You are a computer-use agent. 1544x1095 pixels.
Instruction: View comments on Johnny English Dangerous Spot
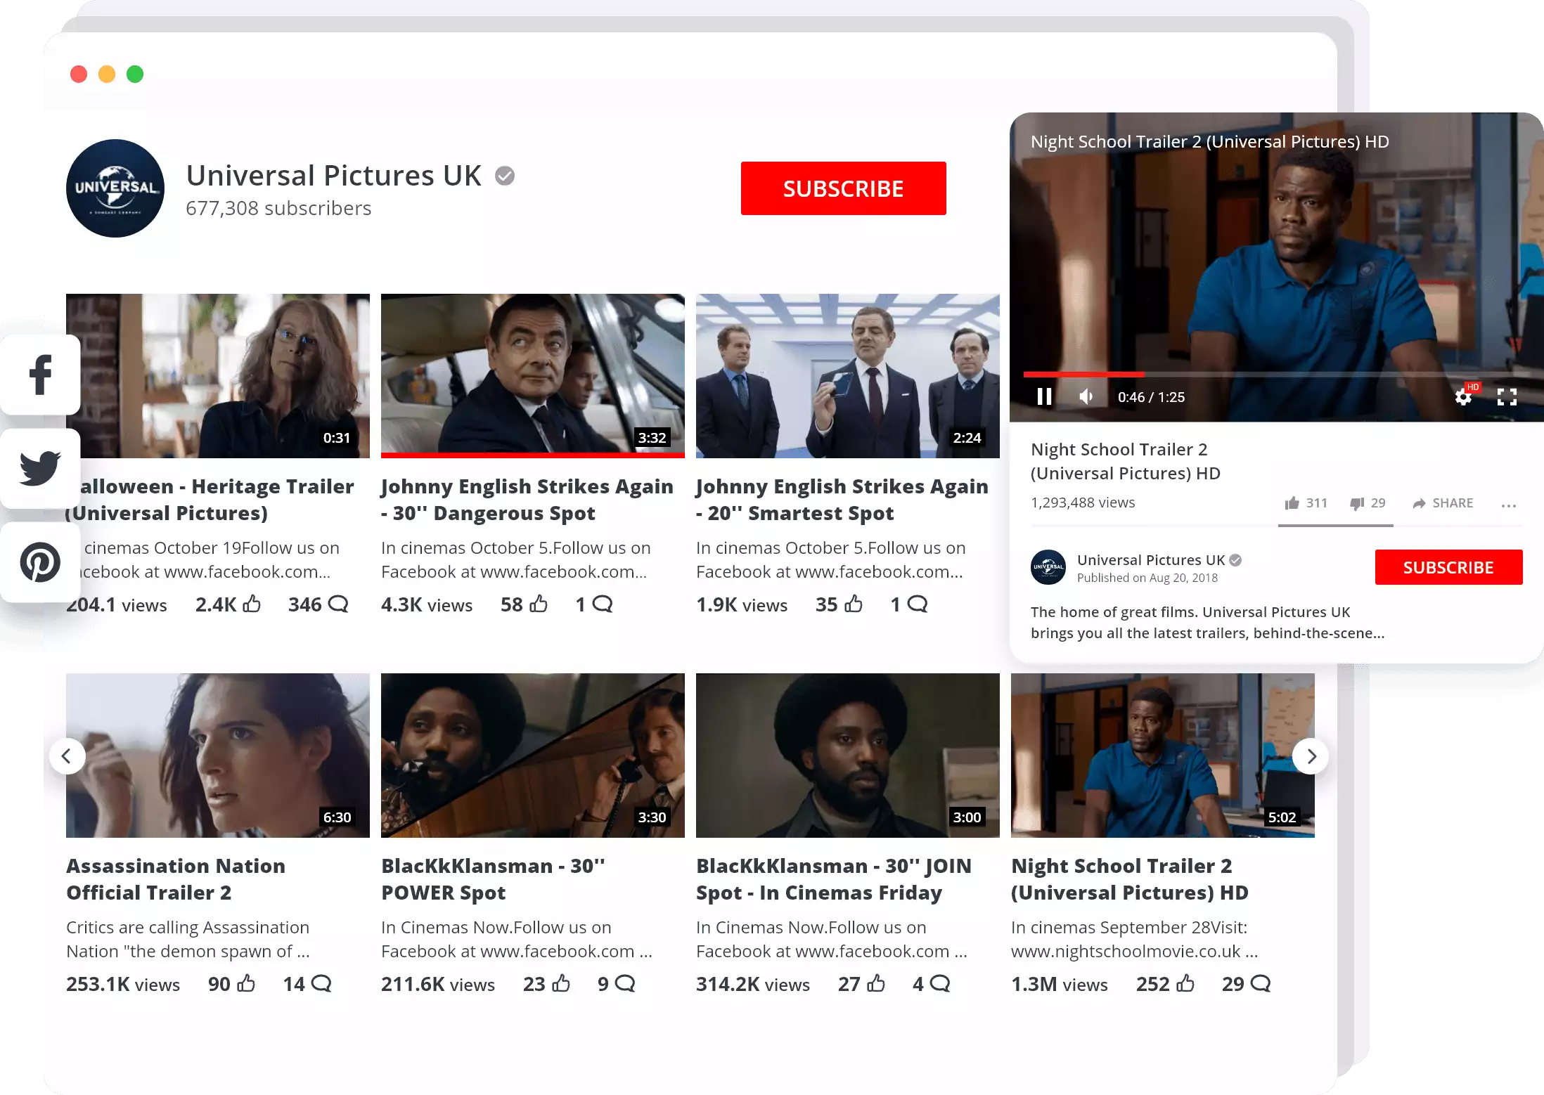603,604
